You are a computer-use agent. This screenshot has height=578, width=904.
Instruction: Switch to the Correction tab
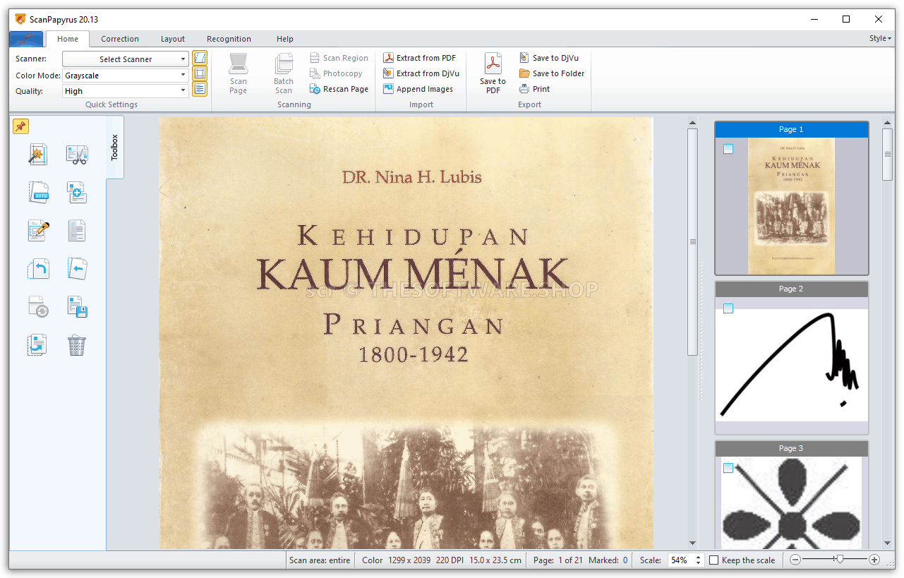click(120, 39)
